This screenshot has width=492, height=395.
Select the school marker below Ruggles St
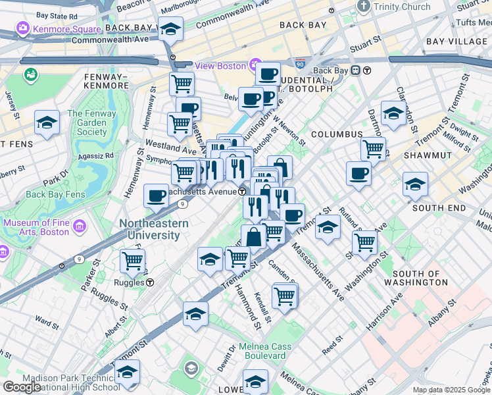195,314
